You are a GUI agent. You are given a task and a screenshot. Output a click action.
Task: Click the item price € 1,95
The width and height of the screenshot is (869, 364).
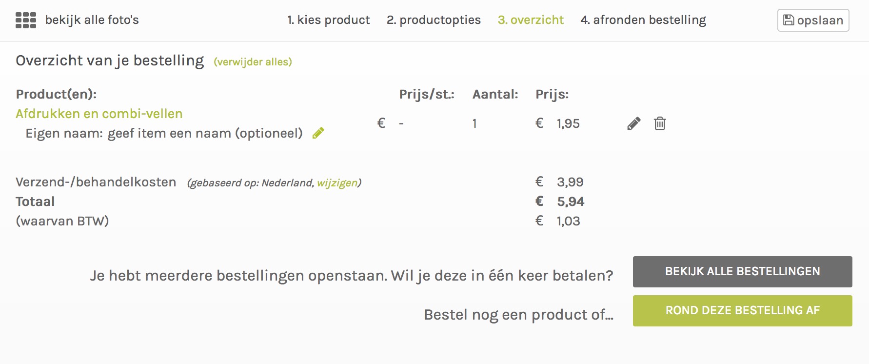point(557,123)
